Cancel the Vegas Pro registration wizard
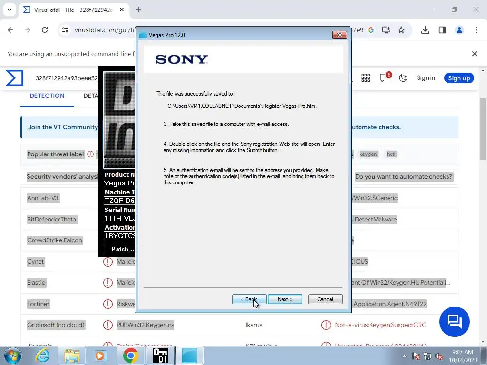 click(x=325, y=299)
